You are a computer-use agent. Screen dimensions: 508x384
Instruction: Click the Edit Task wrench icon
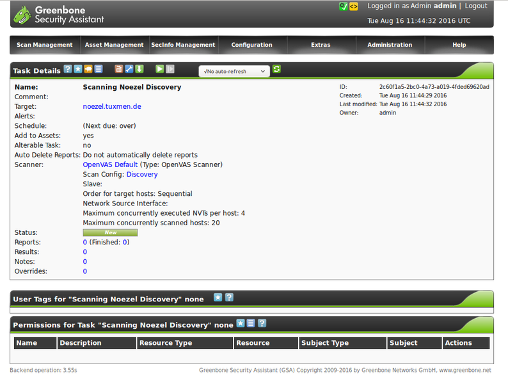(x=129, y=69)
